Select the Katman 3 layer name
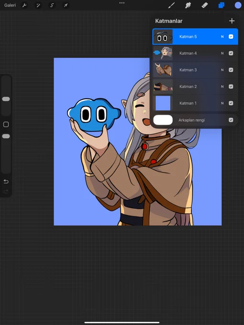244x325 pixels. click(x=188, y=70)
